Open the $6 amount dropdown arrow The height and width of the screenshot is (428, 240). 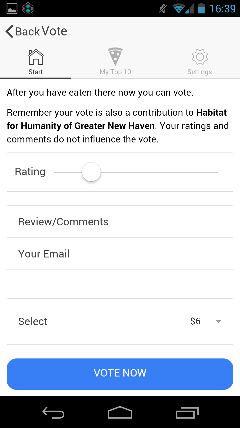pyautogui.click(x=219, y=321)
